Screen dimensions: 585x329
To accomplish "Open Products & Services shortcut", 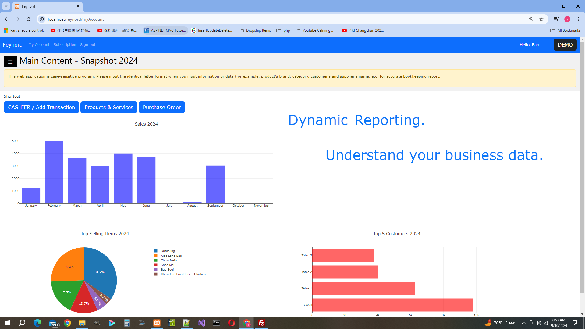I will point(109,107).
